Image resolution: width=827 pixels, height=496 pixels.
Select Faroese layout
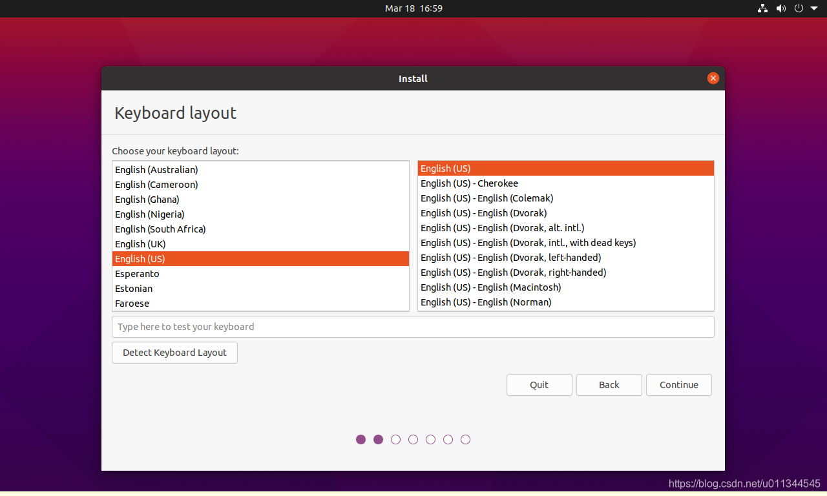[260, 304]
